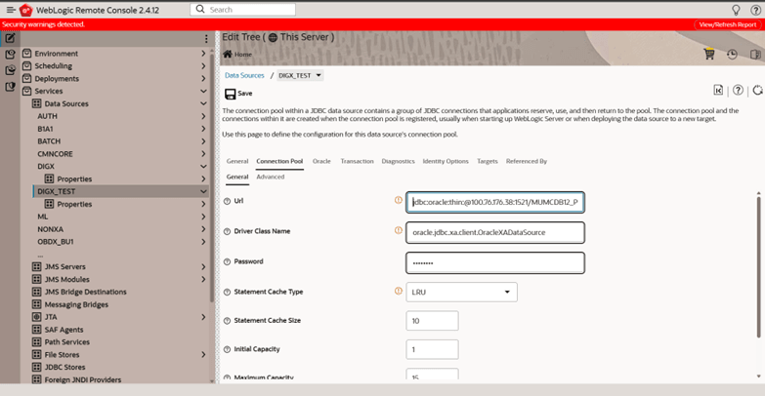Switch to the Transaction tab
Screen dimensions: 765x396
[x=358, y=161]
